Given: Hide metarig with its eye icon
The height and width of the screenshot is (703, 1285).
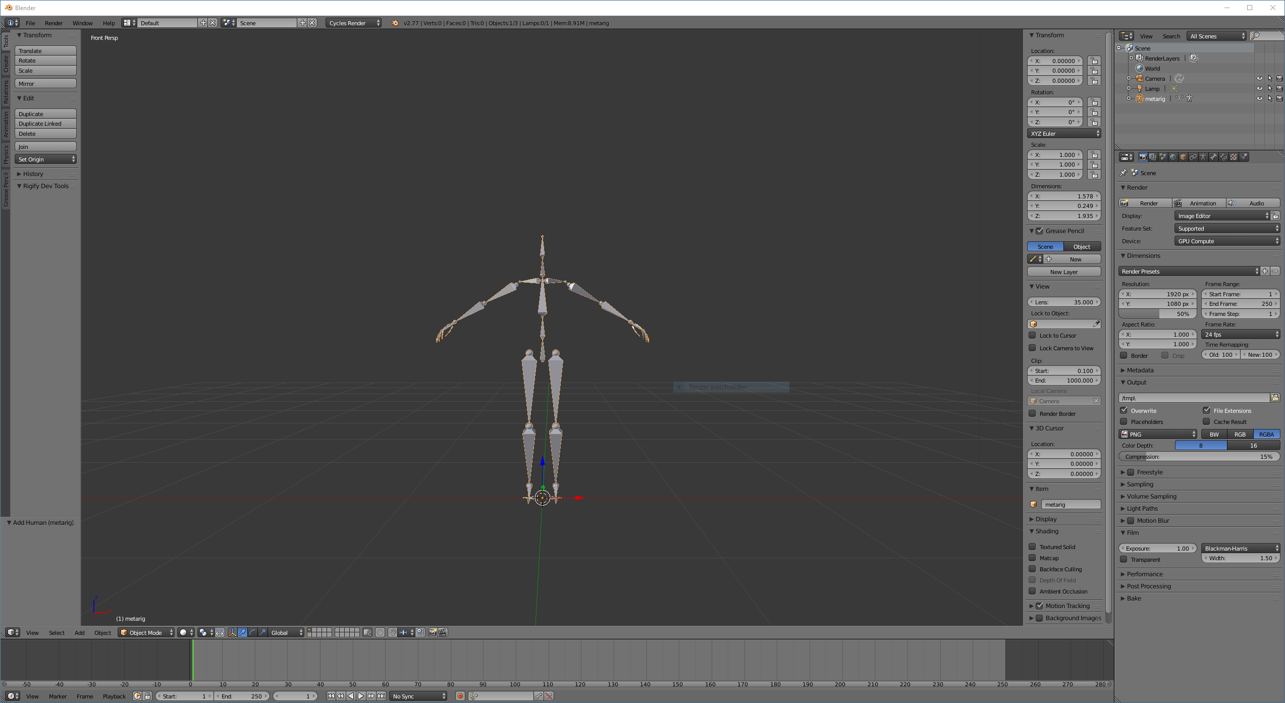Looking at the screenshot, I should pos(1259,98).
